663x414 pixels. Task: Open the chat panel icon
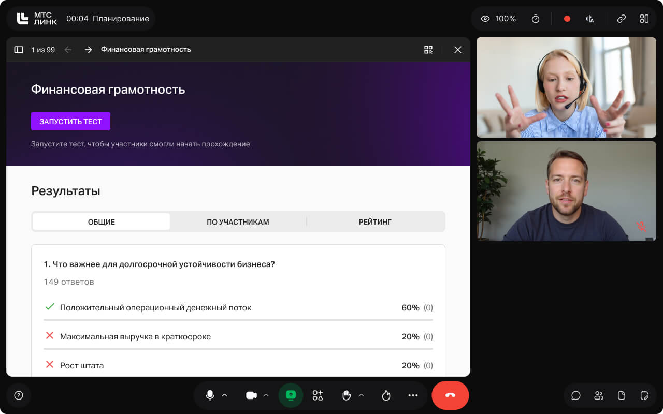pos(576,395)
